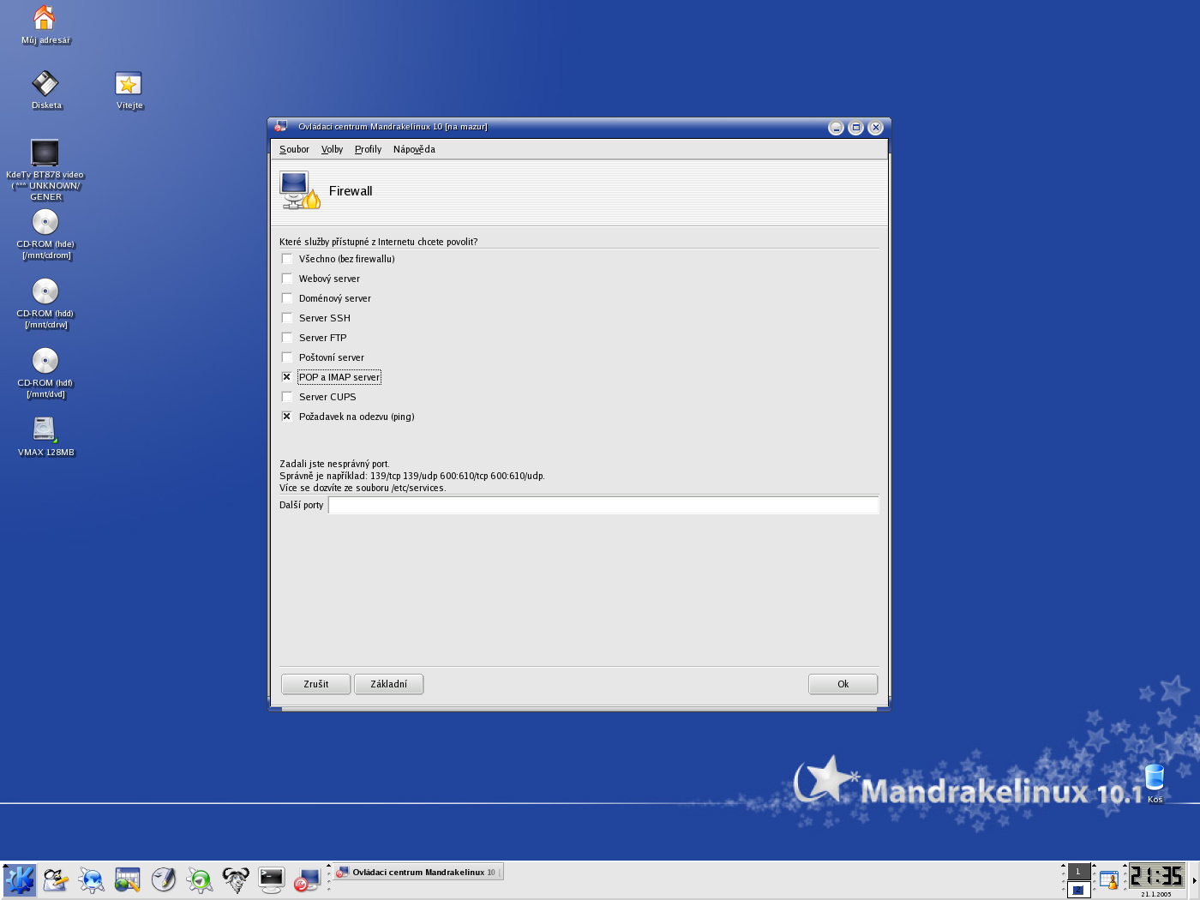This screenshot has height=900, width=1200.
Task: Focus the Další porty input field
Action: [x=603, y=506]
